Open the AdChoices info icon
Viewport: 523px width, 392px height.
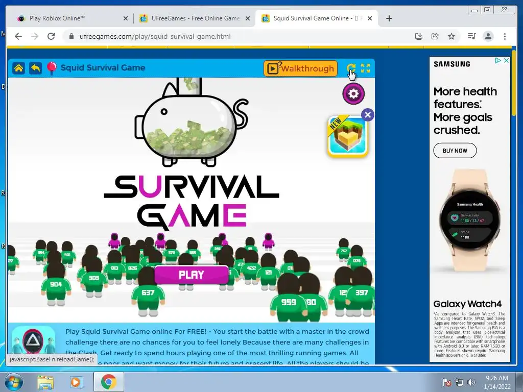point(498,60)
